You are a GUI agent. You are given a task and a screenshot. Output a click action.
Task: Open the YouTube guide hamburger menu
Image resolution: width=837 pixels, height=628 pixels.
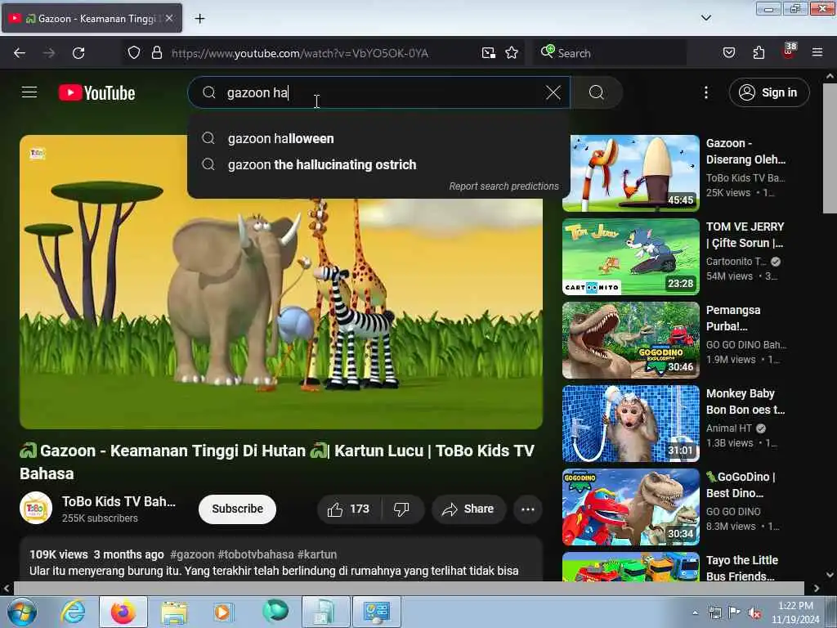coord(29,92)
